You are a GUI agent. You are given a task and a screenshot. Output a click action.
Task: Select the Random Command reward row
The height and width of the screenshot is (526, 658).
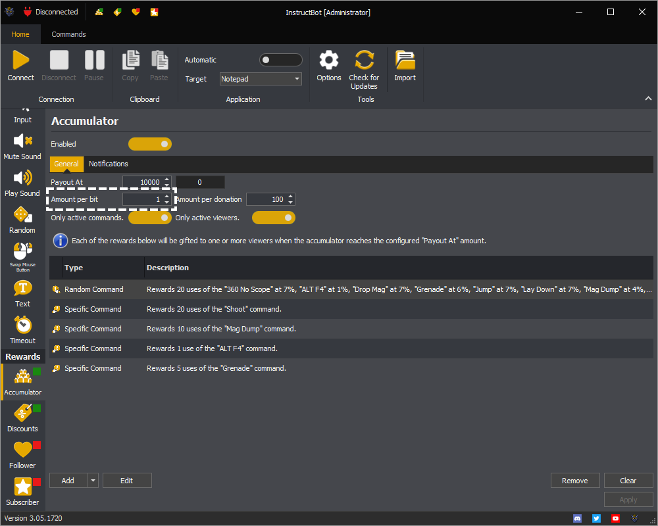[351, 289]
